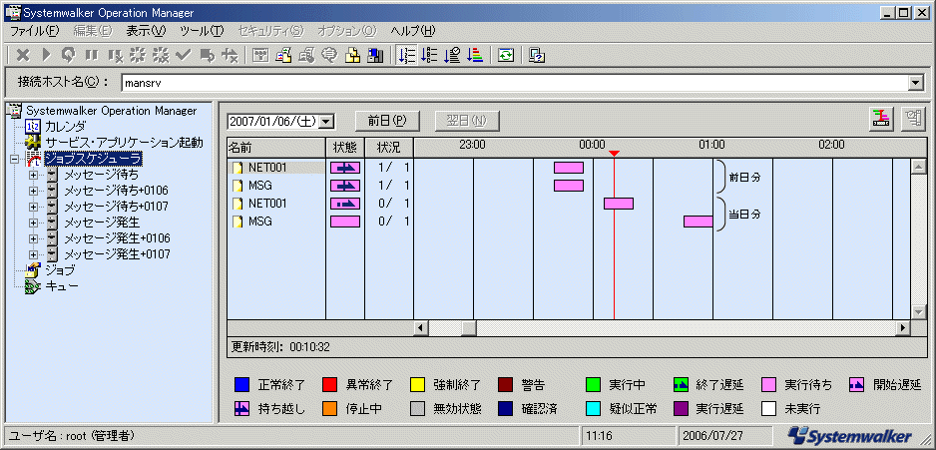Click the pause toolbar icon
The image size is (936, 450).
[x=92, y=56]
